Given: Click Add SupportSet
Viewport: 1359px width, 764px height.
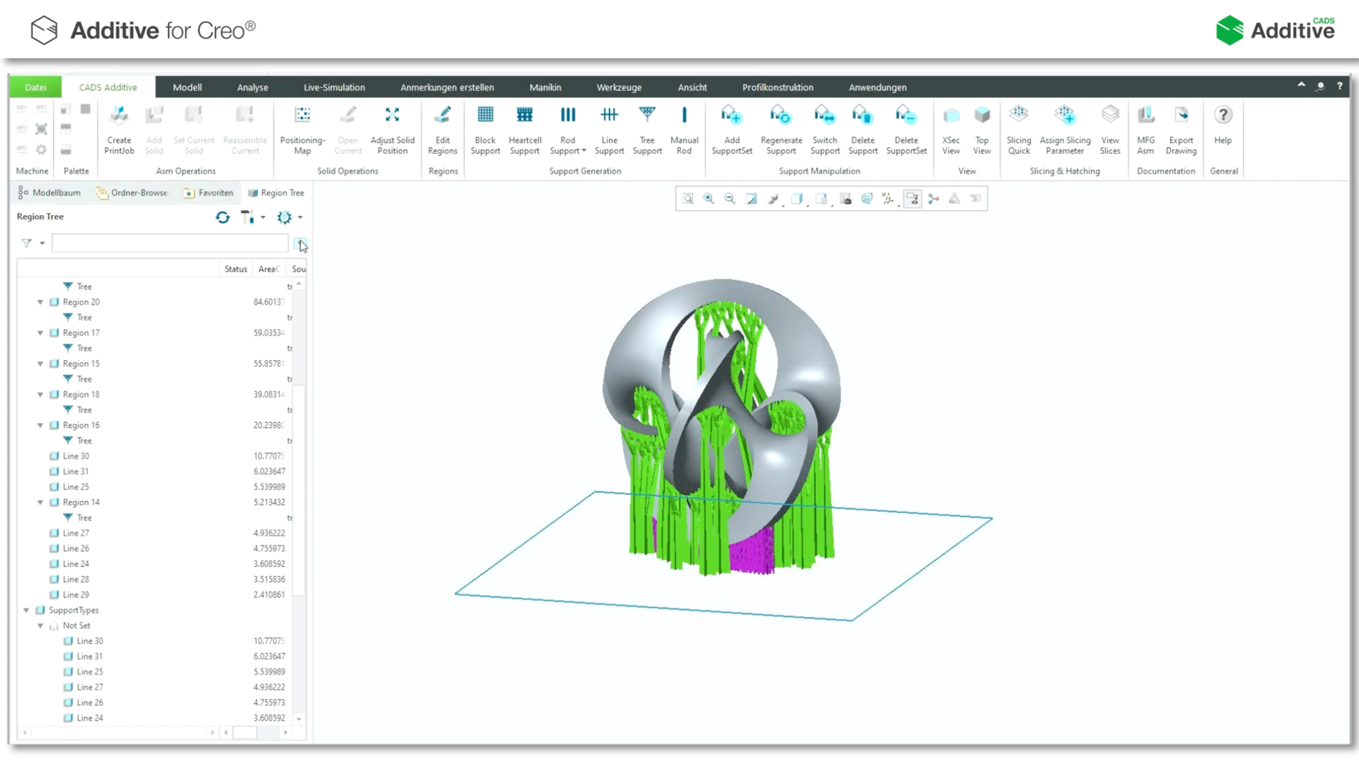Looking at the screenshot, I should pos(732,130).
